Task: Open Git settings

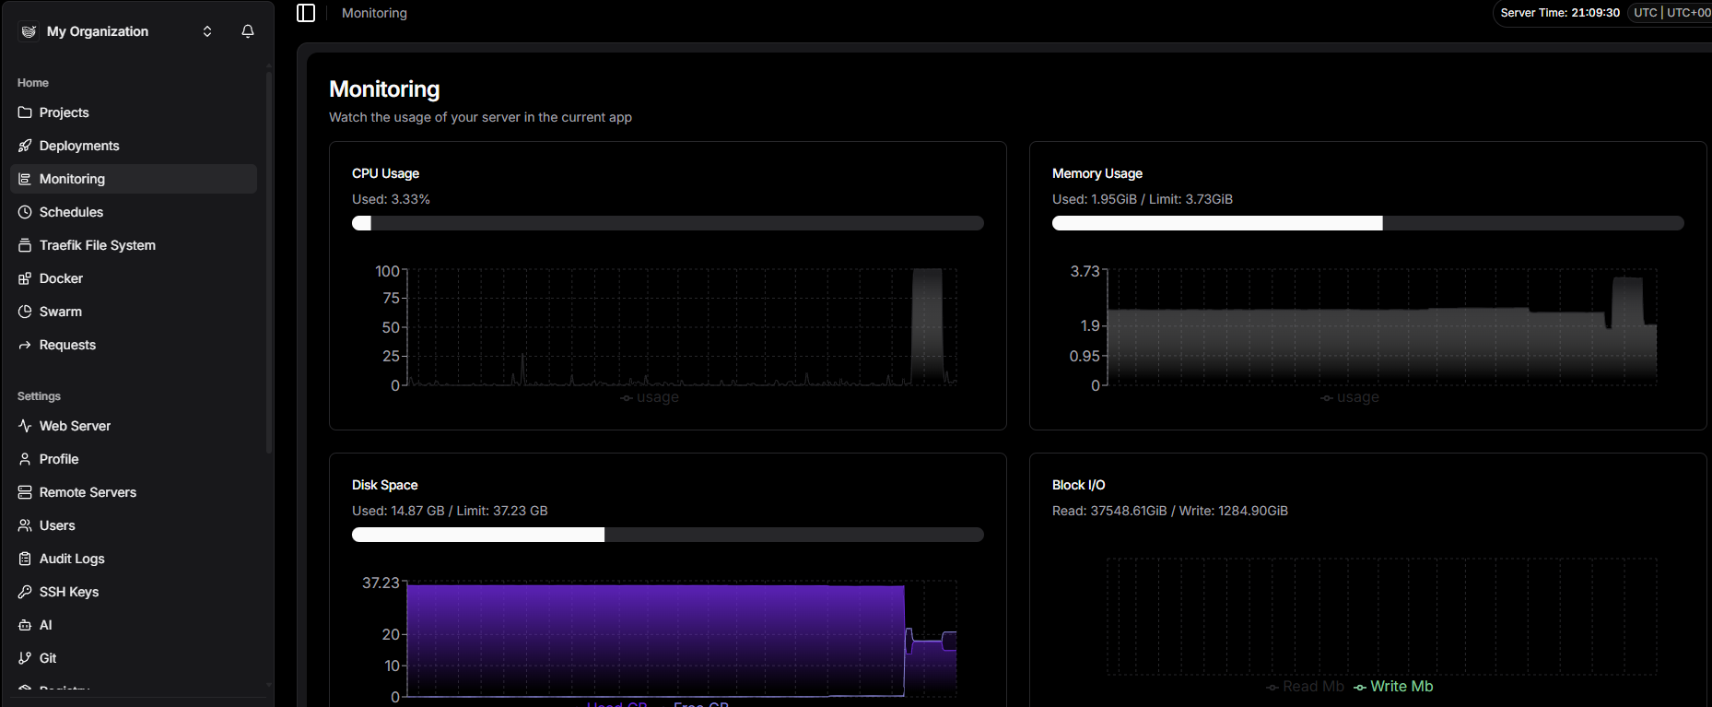Action: (134, 658)
